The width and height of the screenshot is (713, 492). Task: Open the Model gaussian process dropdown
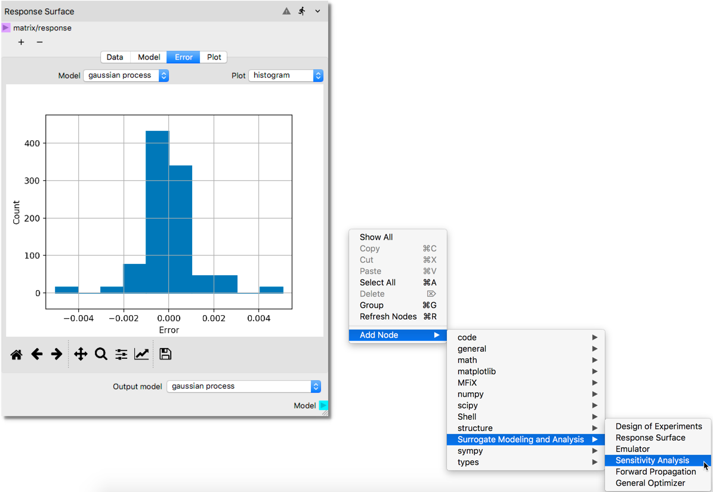coord(126,76)
